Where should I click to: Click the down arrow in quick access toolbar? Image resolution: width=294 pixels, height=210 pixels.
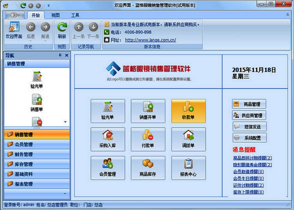point(38,6)
